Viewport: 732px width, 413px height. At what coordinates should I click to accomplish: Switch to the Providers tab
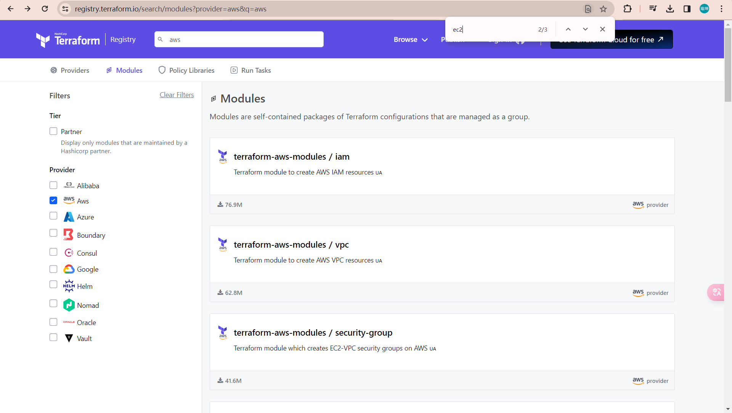coord(70,70)
